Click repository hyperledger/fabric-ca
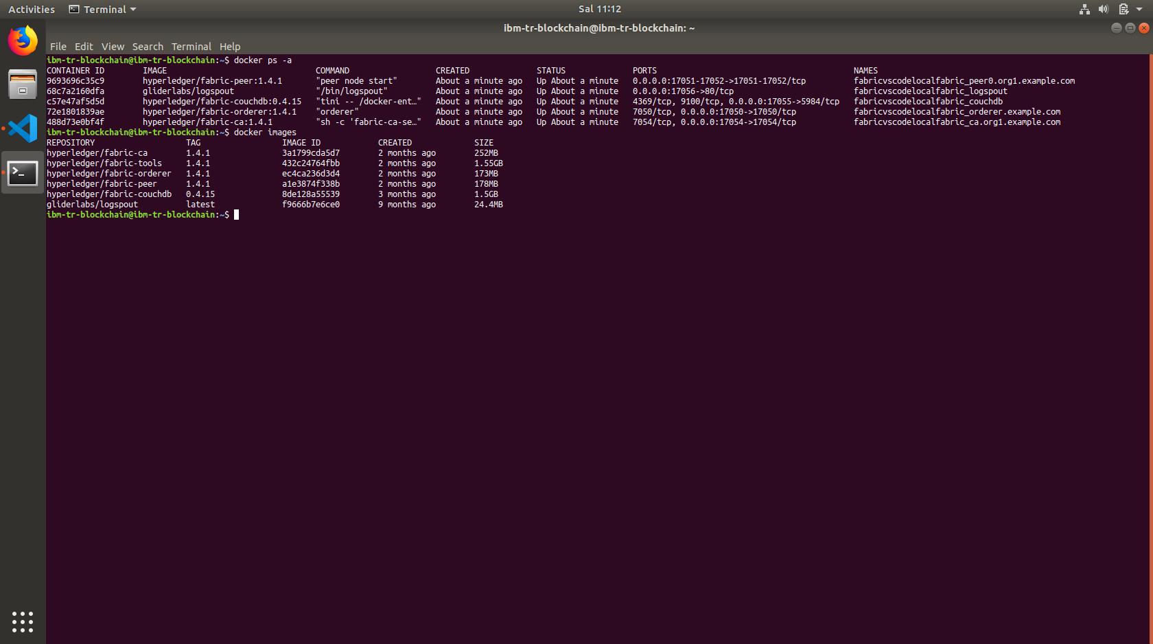The width and height of the screenshot is (1153, 644). click(x=97, y=153)
